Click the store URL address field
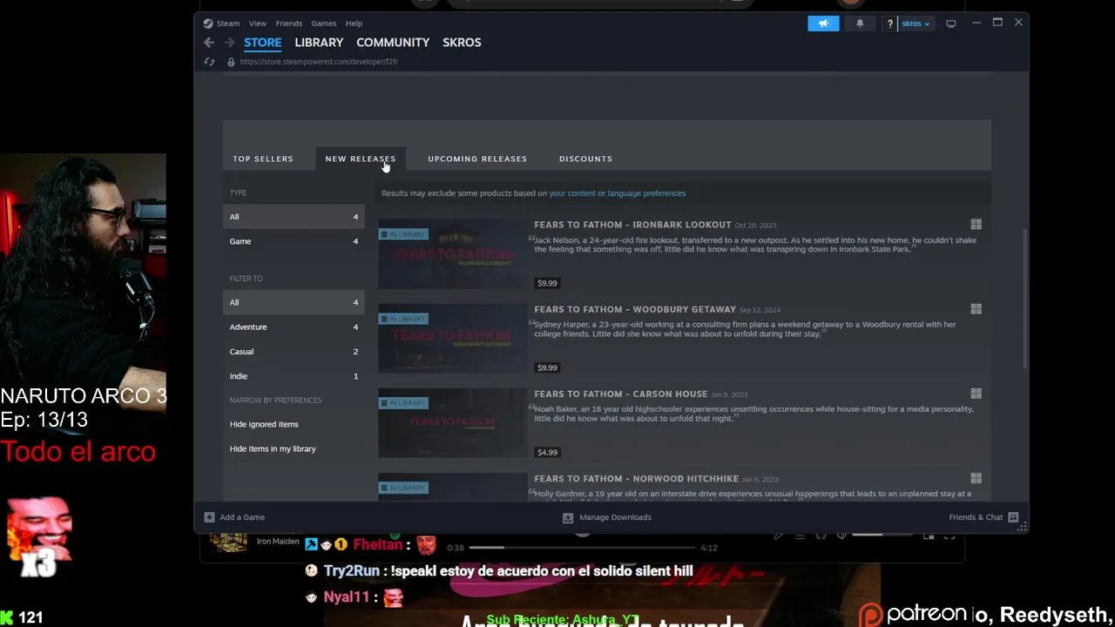Image resolution: width=1115 pixels, height=627 pixels. pos(319,62)
